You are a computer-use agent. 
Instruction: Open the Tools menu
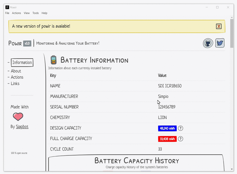[x=36, y=13]
